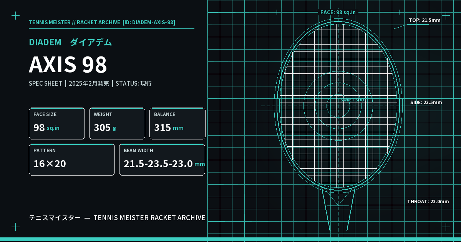Click the "BALANCE" card label
461x242 pixels.
coord(164,114)
